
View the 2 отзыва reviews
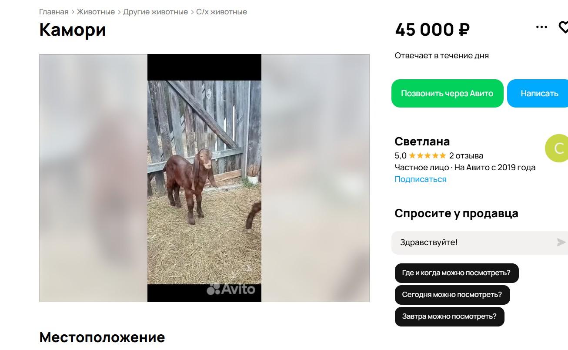point(466,155)
